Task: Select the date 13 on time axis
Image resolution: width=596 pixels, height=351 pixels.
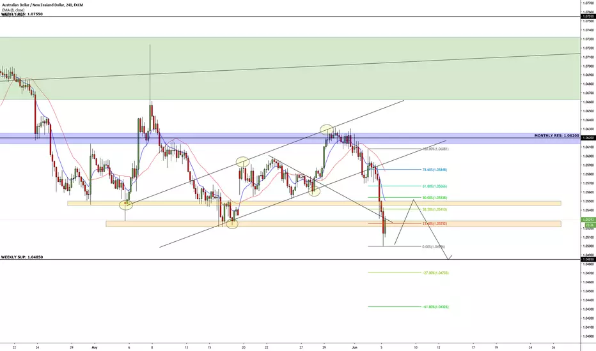Action: (186, 347)
